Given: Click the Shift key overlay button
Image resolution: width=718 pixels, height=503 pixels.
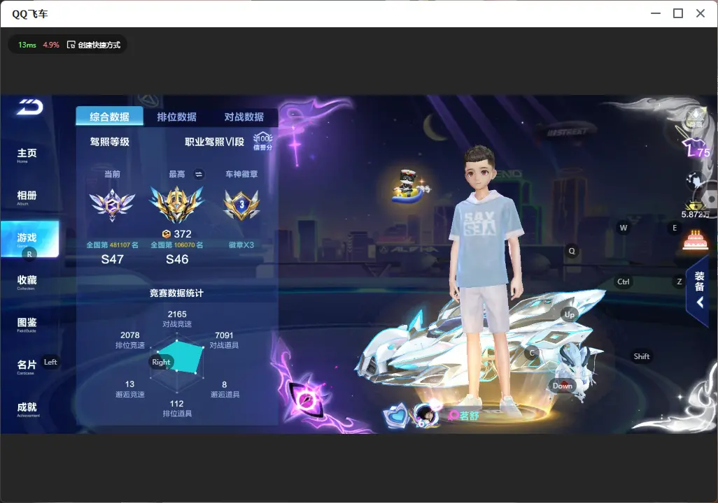Looking at the screenshot, I should pyautogui.click(x=642, y=356).
